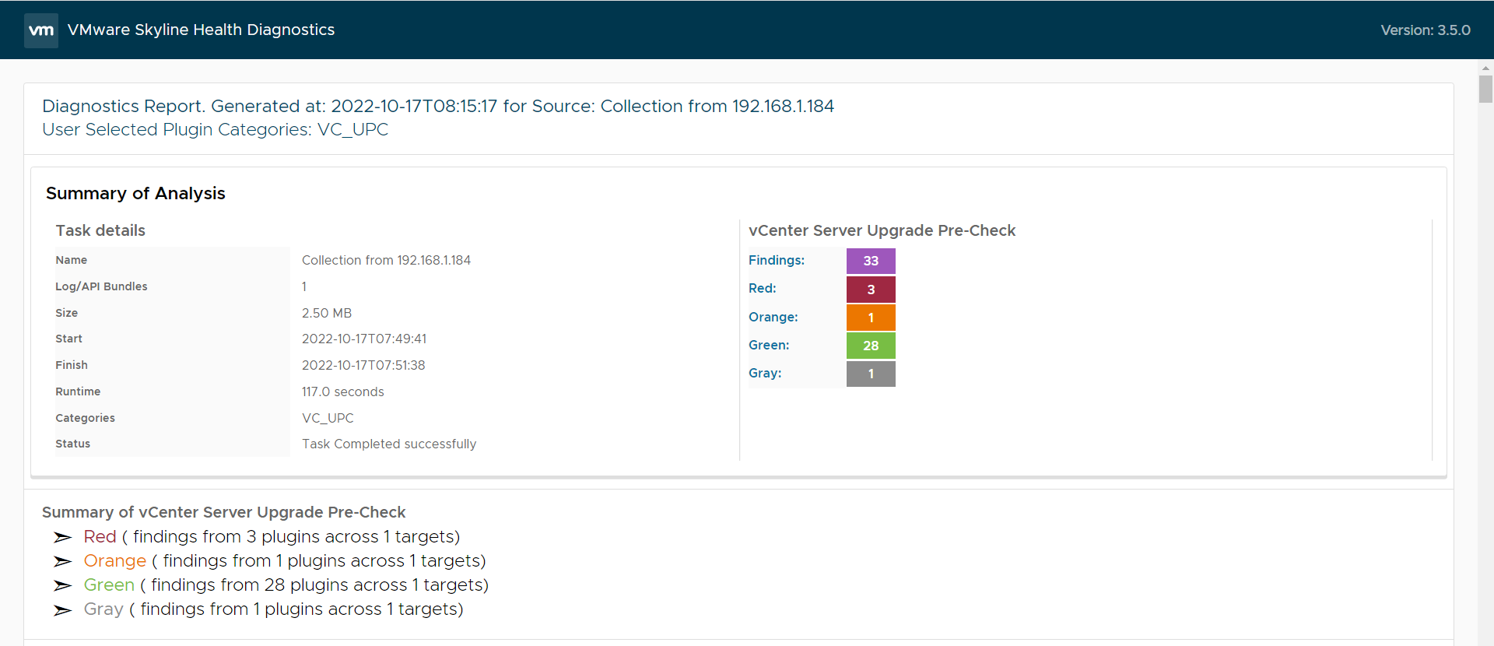The image size is (1494, 646).
Task: Expand the Green findings arrow
Action: click(62, 585)
